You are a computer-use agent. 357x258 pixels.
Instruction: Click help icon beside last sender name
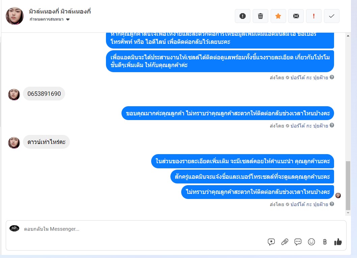(332, 204)
